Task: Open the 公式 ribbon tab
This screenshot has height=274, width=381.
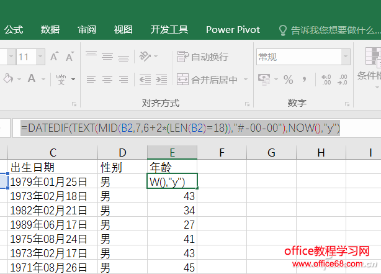Action: 14,30
